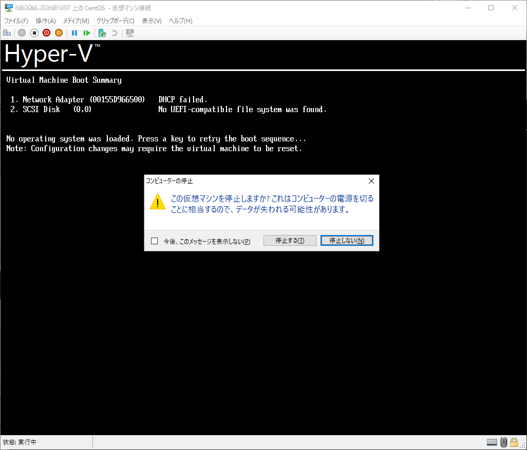Click the padlock icon in the status bar
This screenshot has width=527, height=450.
[x=514, y=442]
